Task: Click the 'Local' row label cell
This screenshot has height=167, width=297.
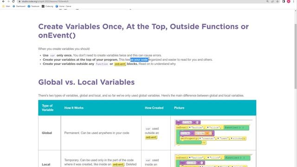Action: click(x=46, y=164)
